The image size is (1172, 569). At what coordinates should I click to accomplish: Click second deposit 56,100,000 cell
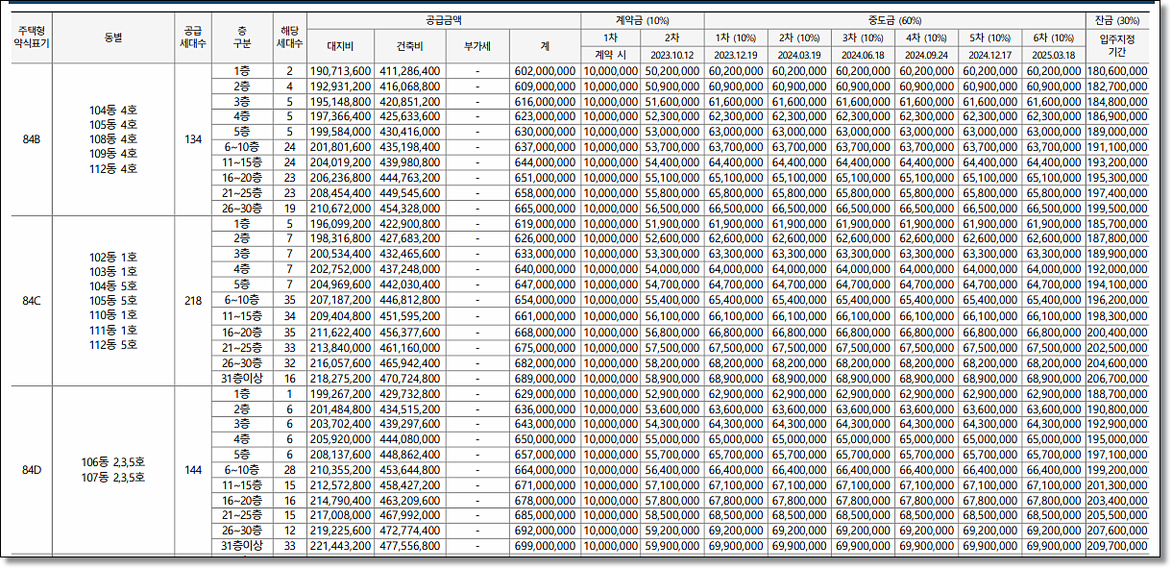(671, 315)
